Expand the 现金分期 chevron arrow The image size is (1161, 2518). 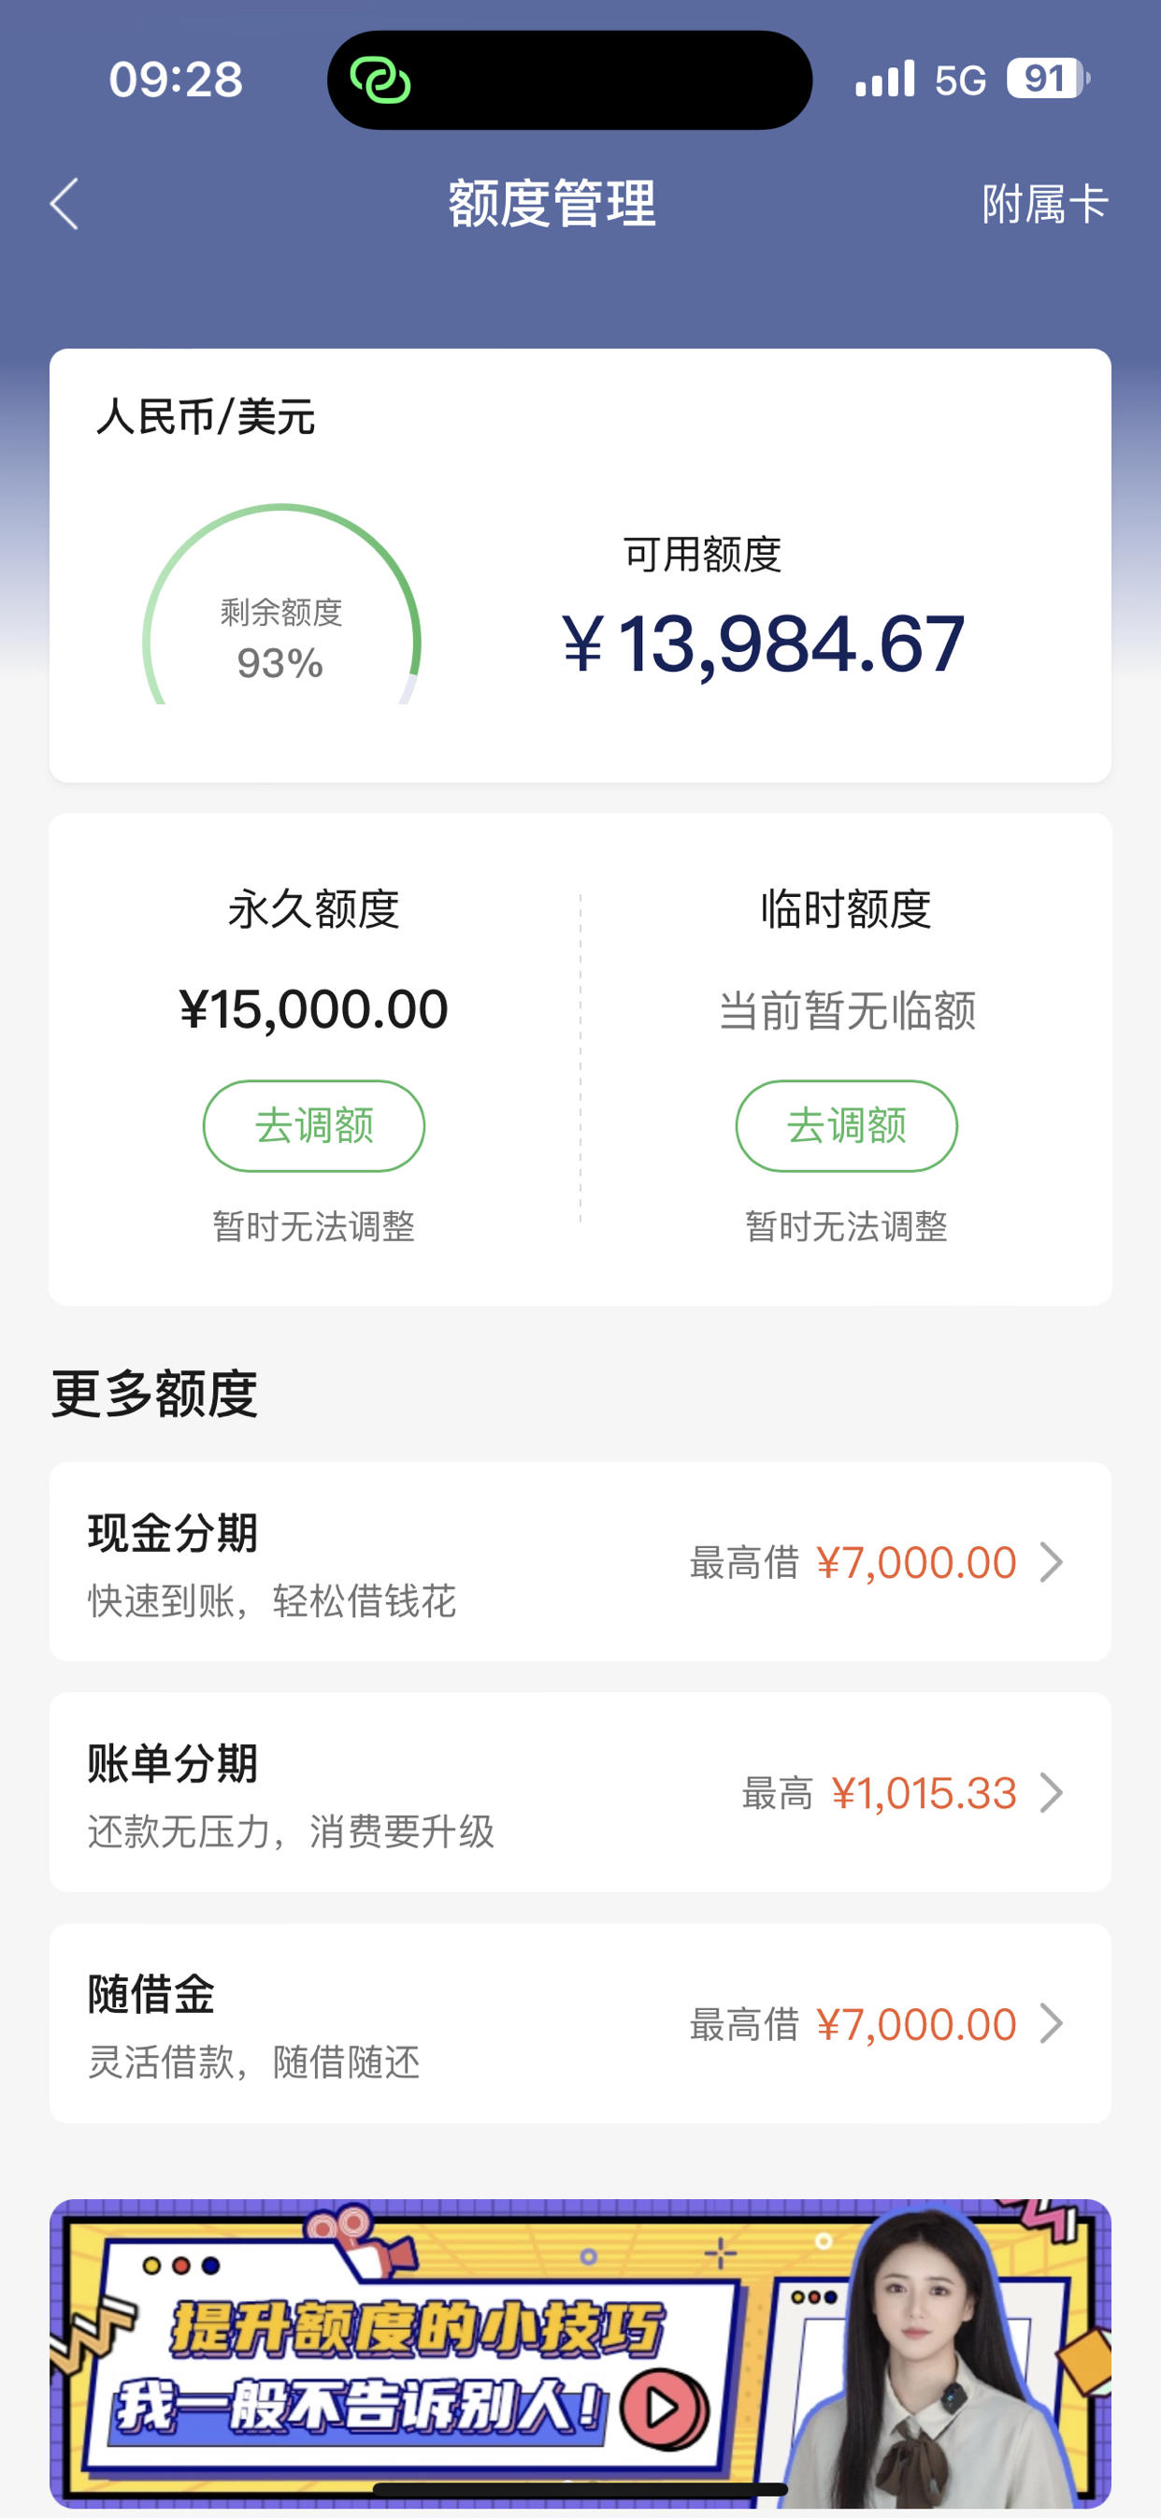click(x=1052, y=1562)
